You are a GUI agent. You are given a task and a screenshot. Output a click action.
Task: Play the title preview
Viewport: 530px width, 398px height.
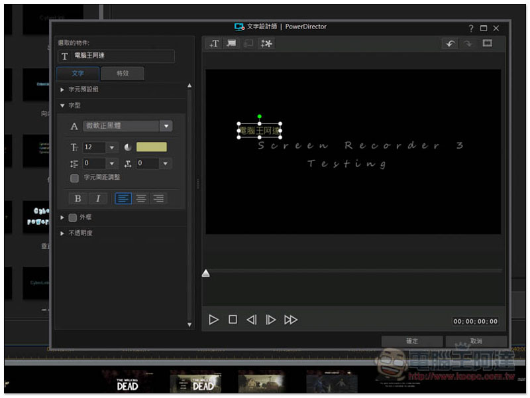[x=213, y=320]
